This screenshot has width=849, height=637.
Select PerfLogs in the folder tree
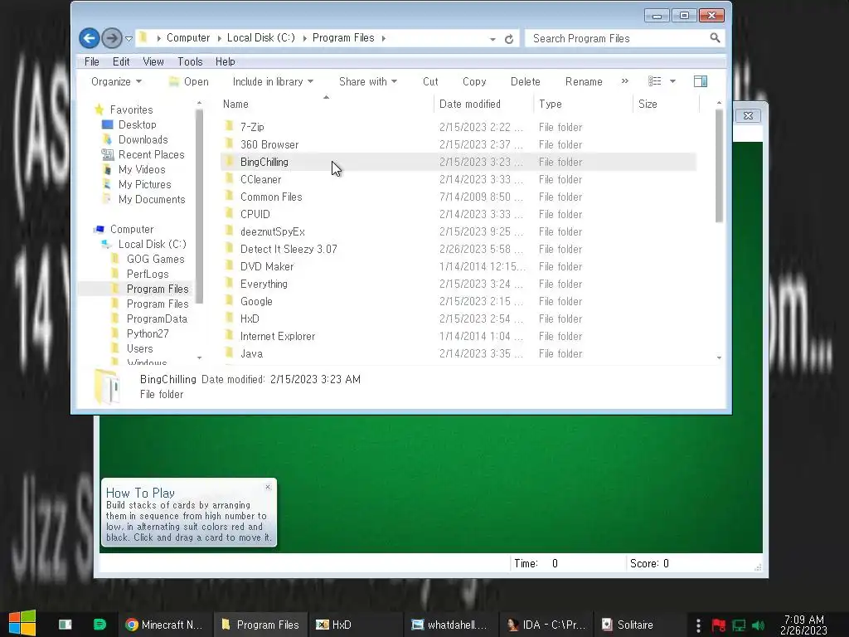point(148,274)
